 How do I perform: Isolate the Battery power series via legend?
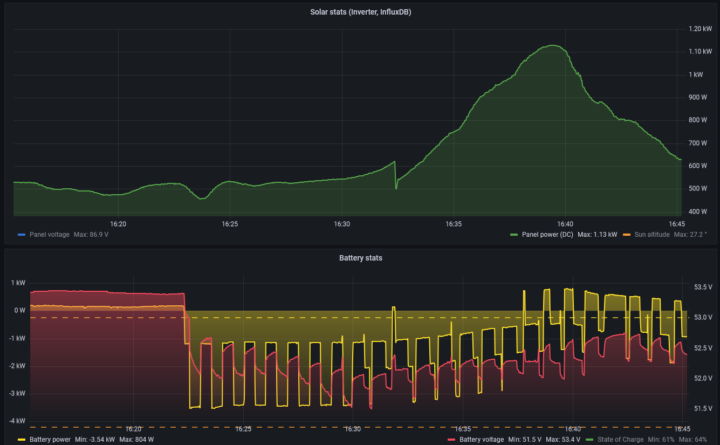[x=50, y=440]
